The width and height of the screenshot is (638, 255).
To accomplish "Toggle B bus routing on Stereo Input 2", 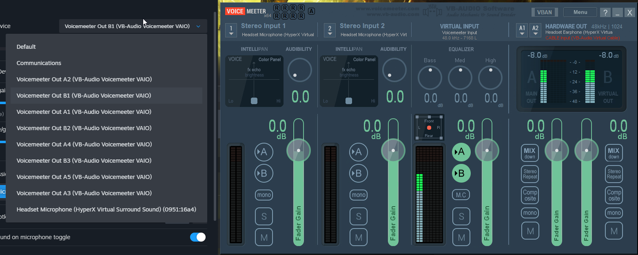I will (358, 174).
